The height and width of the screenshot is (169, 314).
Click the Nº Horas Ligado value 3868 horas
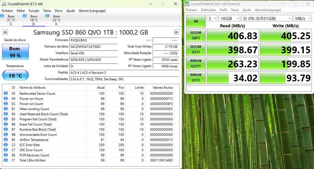[166, 66]
